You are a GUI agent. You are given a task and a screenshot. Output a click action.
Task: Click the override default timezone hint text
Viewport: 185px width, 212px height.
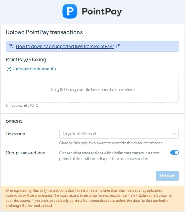click(111, 143)
